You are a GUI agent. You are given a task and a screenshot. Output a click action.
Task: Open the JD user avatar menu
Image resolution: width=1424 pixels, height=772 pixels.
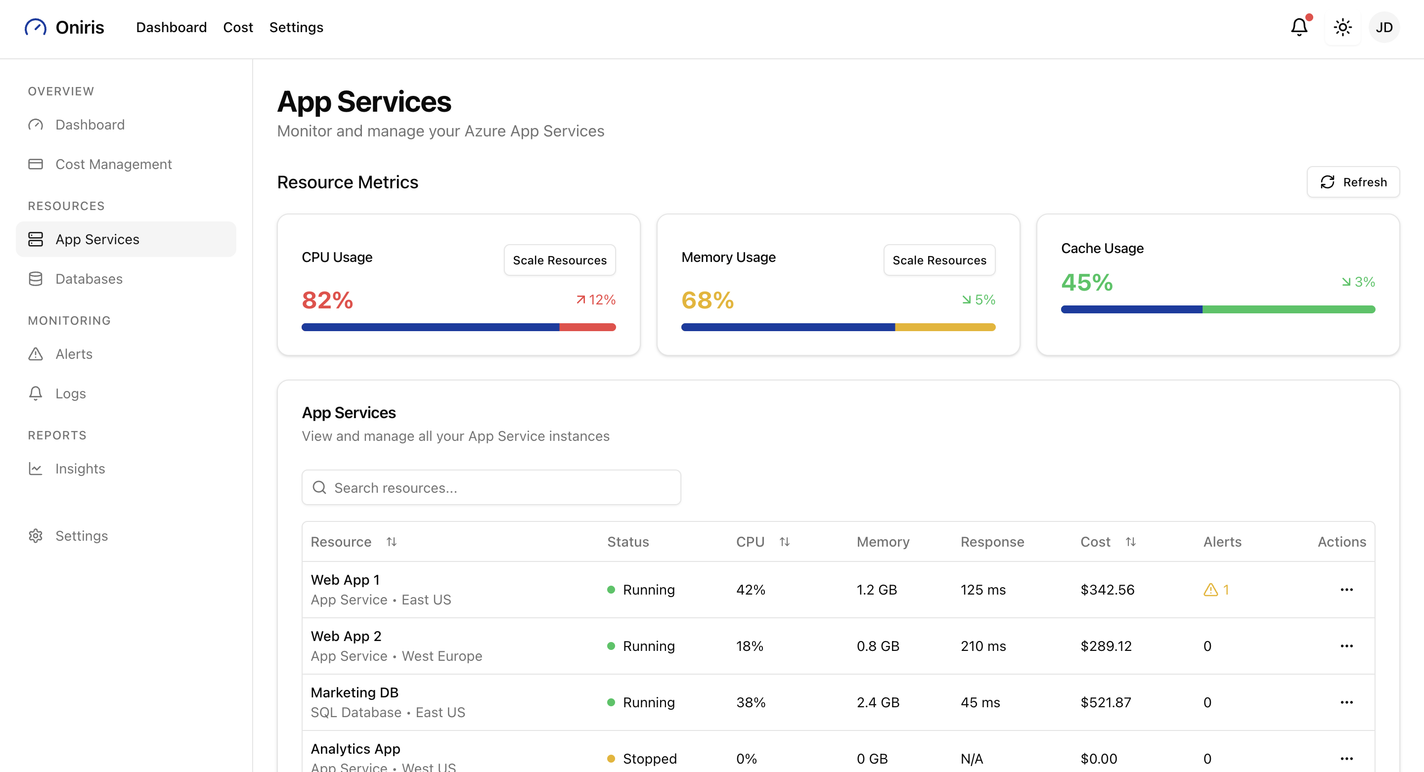point(1383,27)
